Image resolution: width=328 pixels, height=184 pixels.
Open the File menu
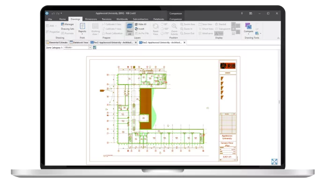50,19
